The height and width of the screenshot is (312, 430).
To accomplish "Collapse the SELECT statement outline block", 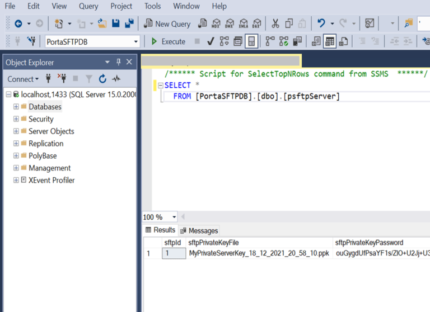I will click(x=160, y=86).
